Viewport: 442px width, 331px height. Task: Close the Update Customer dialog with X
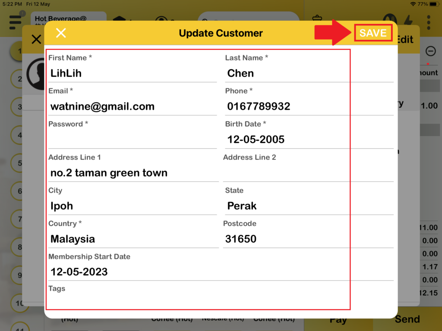point(61,33)
